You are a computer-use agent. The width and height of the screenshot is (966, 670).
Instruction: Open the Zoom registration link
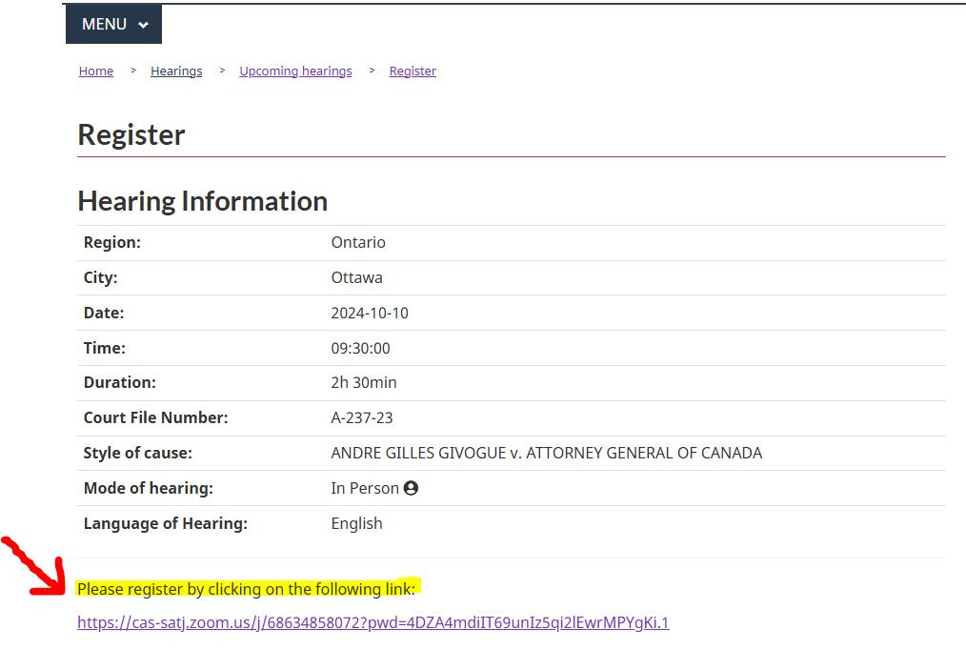point(373,622)
